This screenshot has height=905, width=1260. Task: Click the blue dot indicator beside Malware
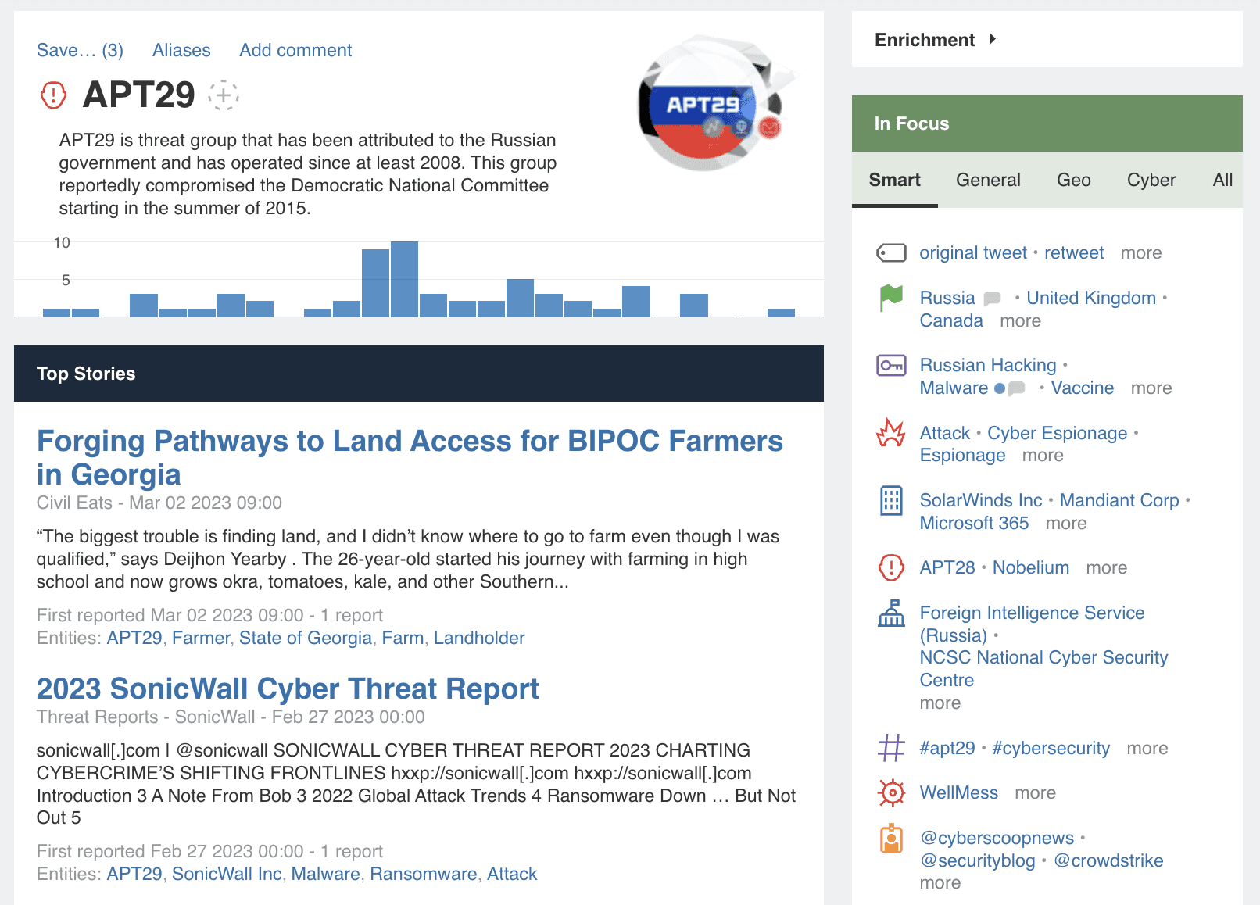coord(1000,388)
